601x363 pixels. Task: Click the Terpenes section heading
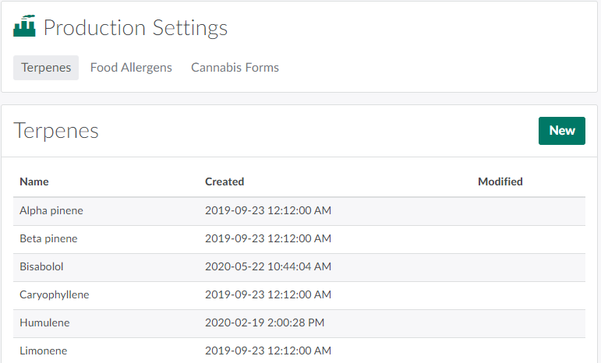(56, 130)
